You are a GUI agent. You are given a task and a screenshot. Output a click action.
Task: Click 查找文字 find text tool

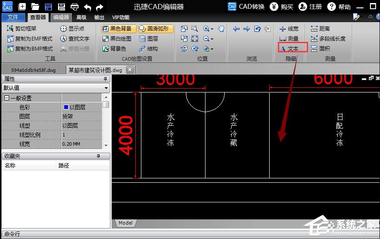point(75,38)
